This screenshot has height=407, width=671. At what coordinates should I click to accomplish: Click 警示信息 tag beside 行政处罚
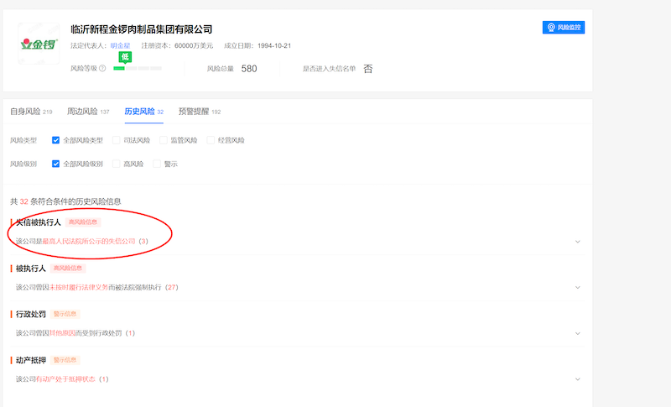(x=65, y=314)
